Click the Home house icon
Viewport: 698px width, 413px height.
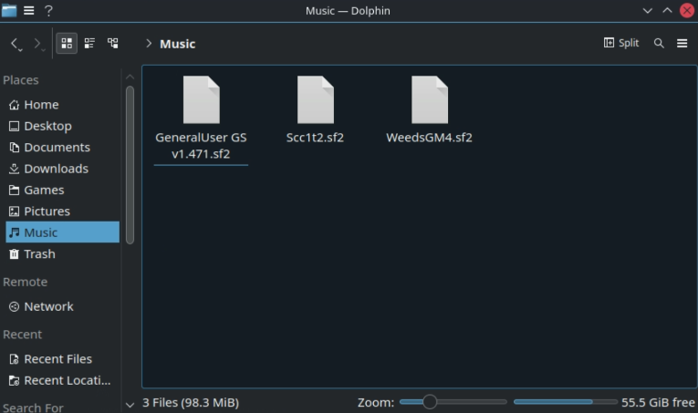(15, 105)
